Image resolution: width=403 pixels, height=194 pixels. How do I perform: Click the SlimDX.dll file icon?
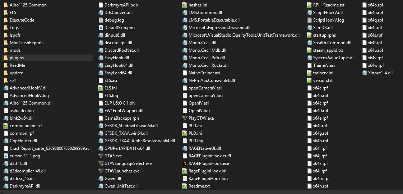tap(309, 28)
